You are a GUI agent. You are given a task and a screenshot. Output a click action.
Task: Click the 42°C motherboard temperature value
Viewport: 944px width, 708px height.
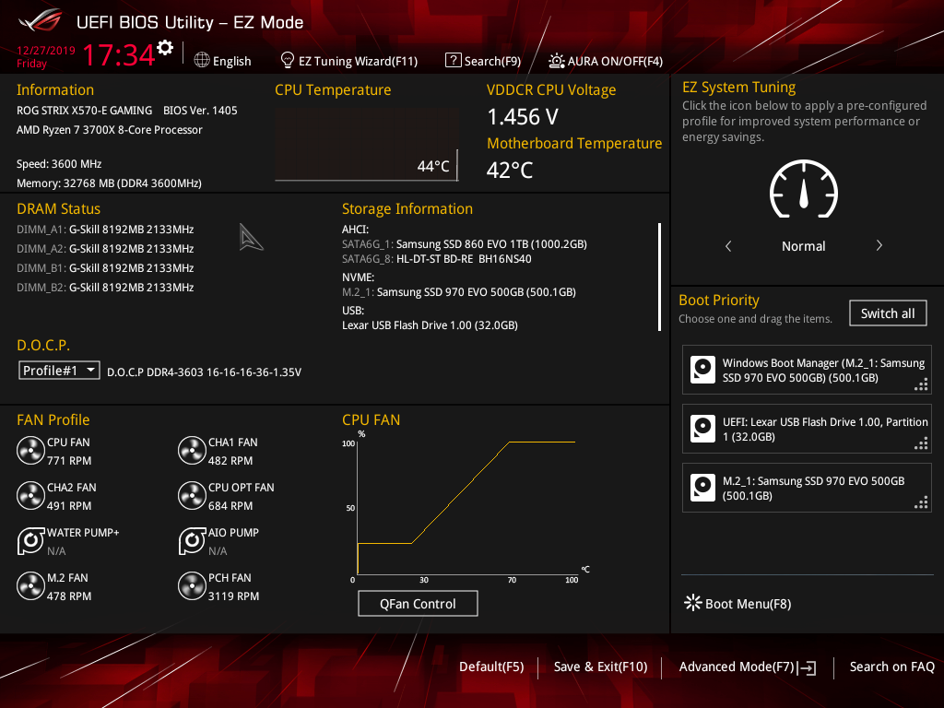pos(509,171)
